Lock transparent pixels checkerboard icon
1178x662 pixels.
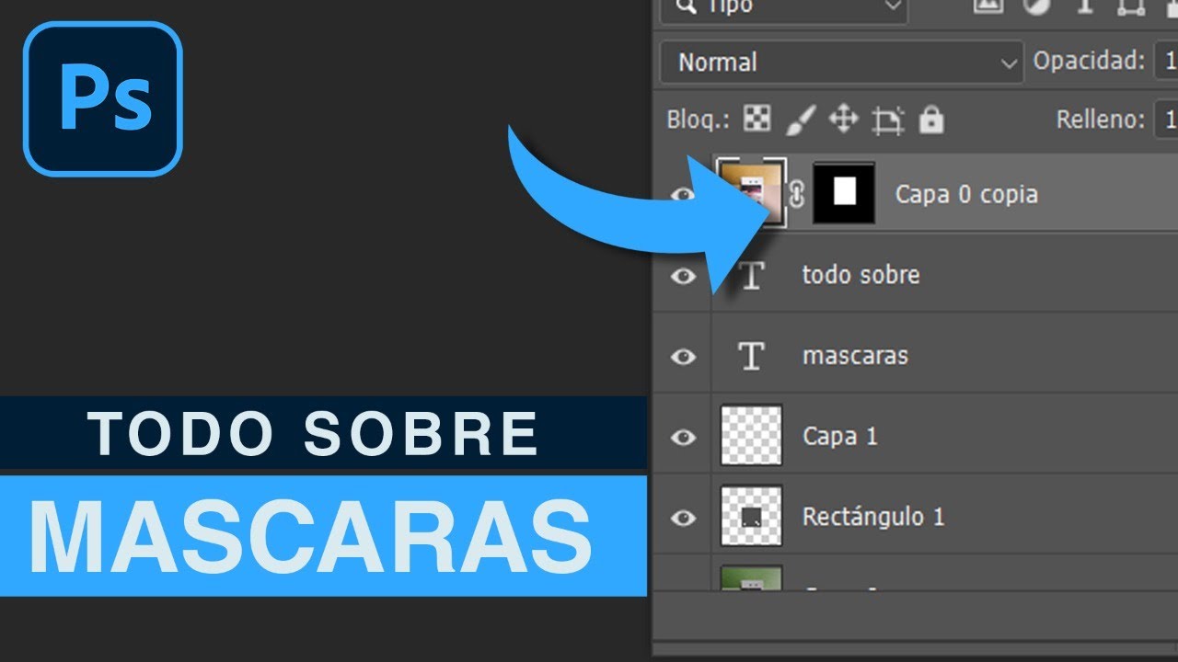click(x=757, y=119)
